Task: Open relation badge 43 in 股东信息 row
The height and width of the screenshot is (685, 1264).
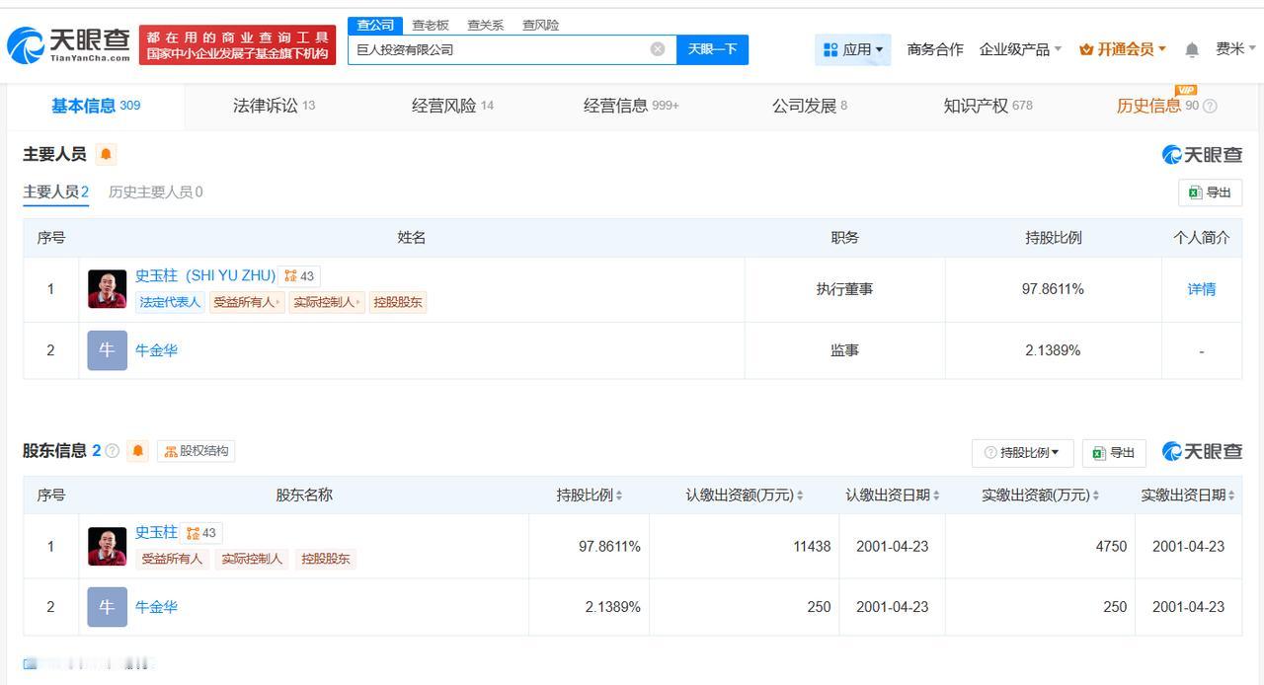Action: 201,533
